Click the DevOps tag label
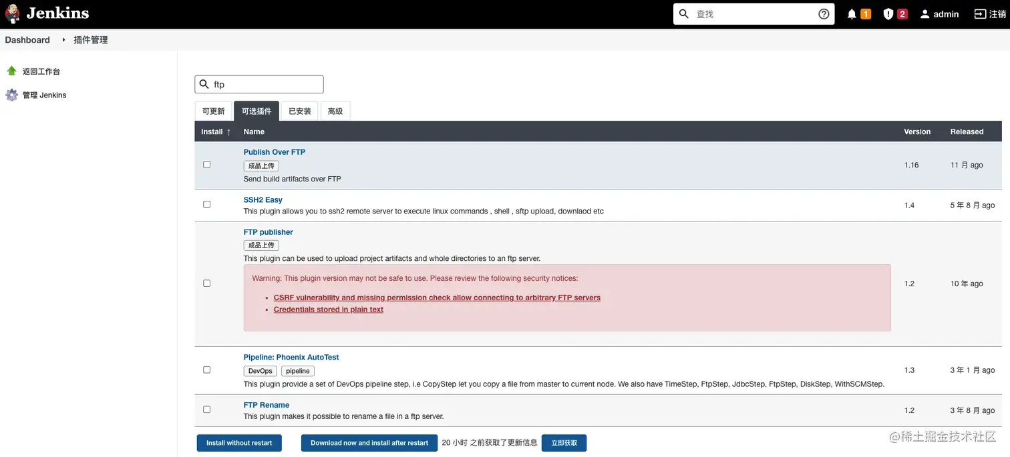The height and width of the screenshot is (457, 1010). [261, 371]
